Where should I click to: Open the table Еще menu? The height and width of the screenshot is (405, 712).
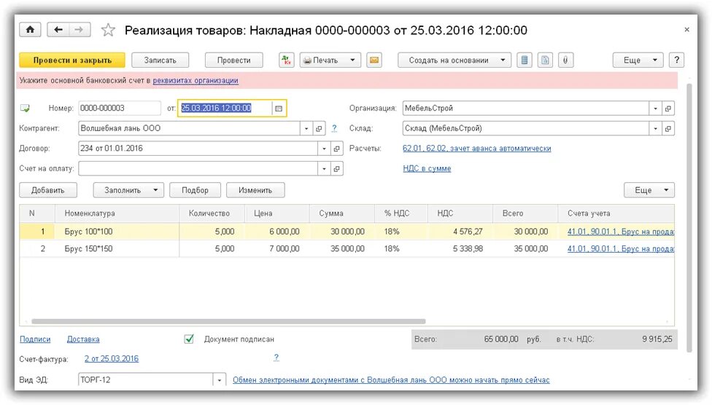tap(649, 190)
